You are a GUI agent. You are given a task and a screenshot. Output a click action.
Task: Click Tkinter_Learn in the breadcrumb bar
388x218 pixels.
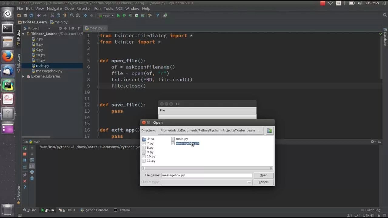click(x=32, y=22)
